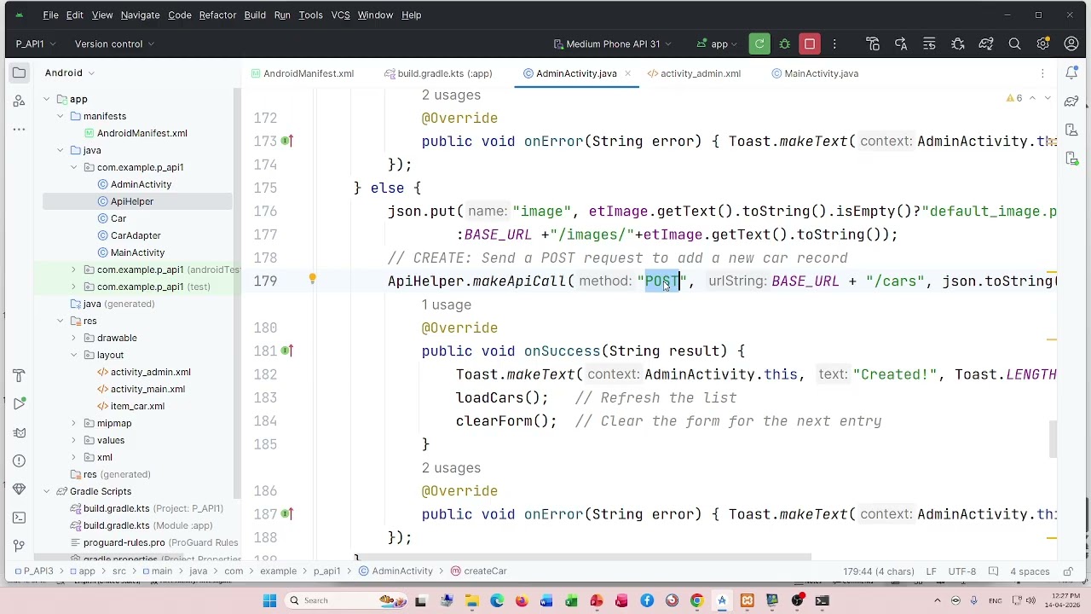Click the Debug app bug icon

(x=785, y=43)
